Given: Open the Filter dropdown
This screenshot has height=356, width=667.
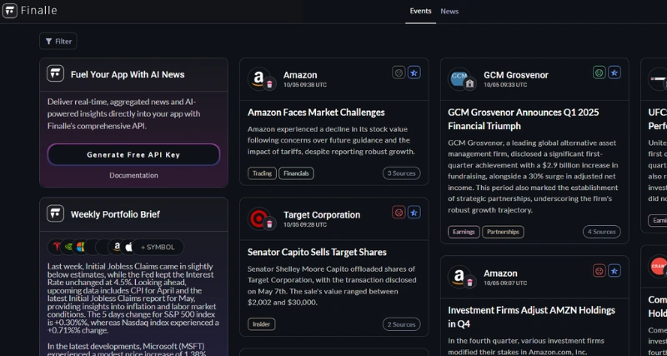Looking at the screenshot, I should pyautogui.click(x=58, y=41).
